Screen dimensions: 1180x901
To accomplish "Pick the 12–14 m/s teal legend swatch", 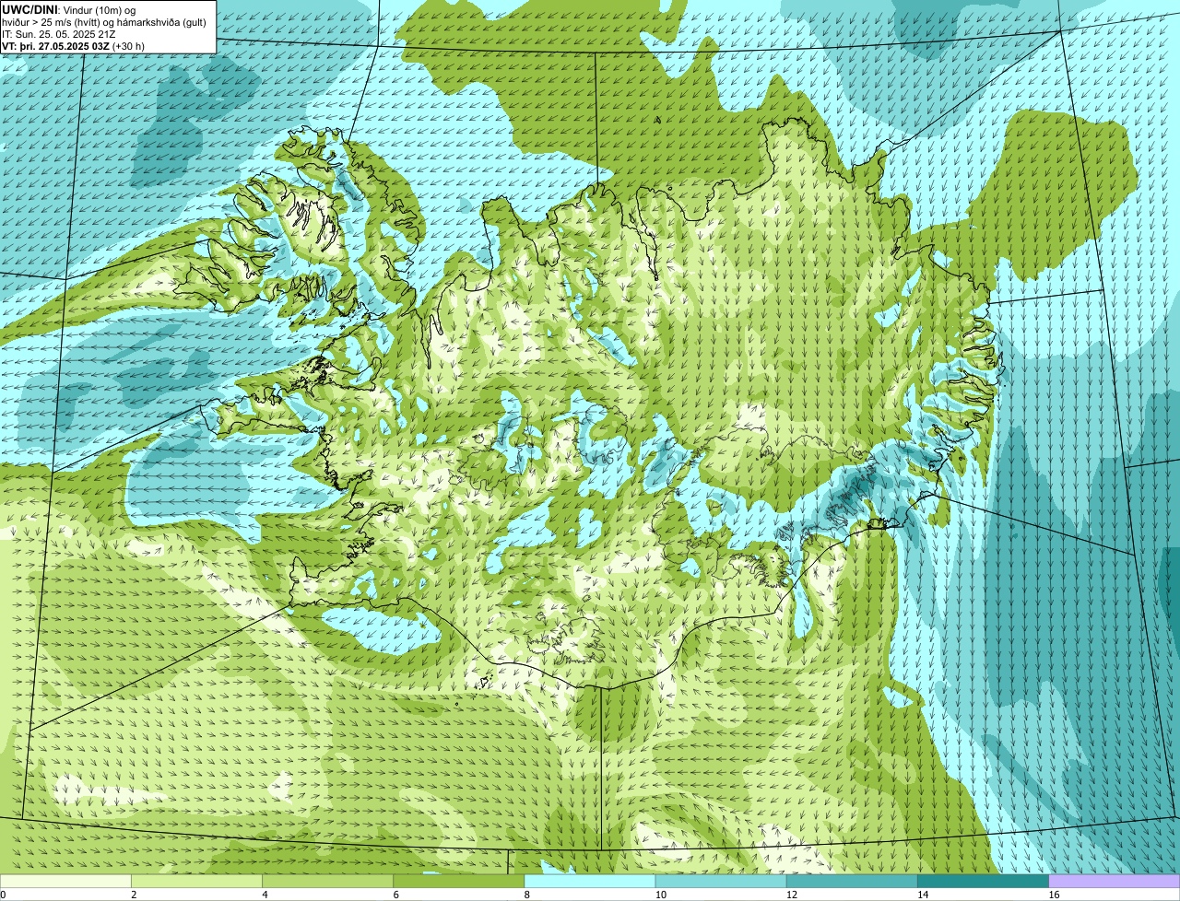I will click(852, 881).
